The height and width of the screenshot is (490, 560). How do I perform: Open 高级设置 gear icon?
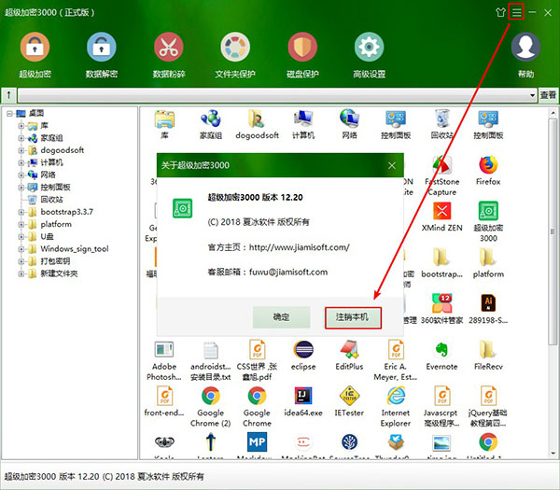370,48
